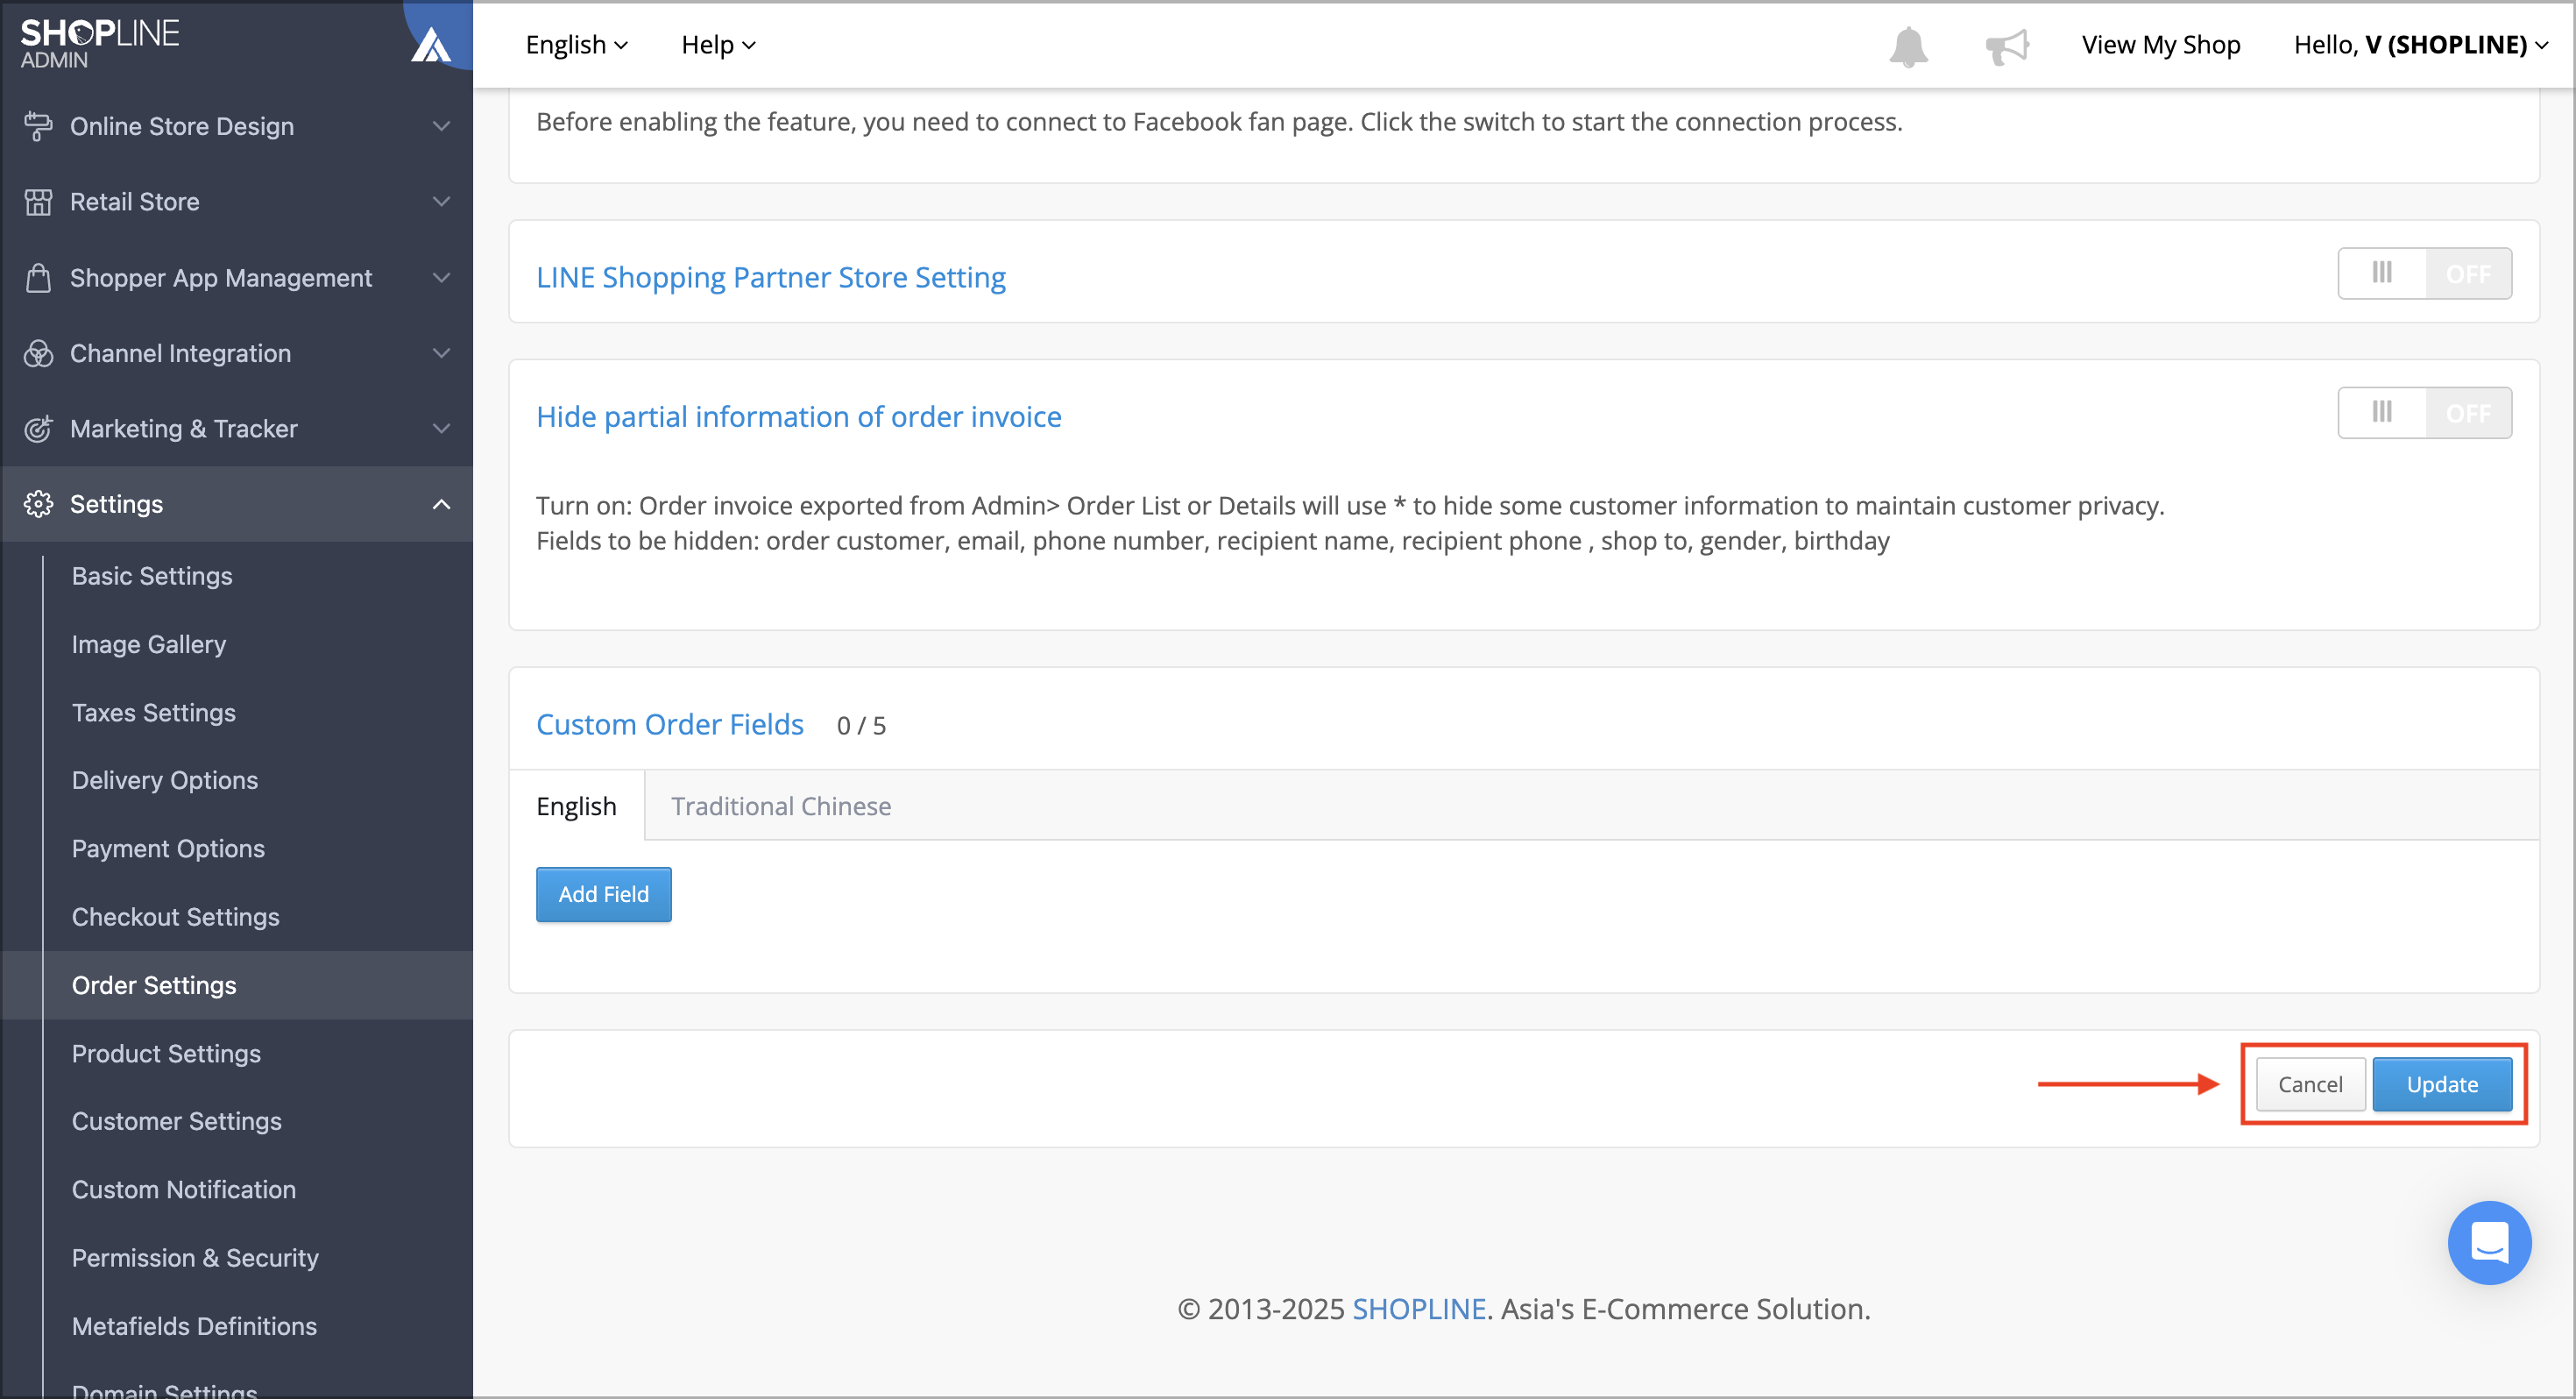Open the announcements megaphone icon
This screenshot has width=2576, height=1399.
point(2007,46)
